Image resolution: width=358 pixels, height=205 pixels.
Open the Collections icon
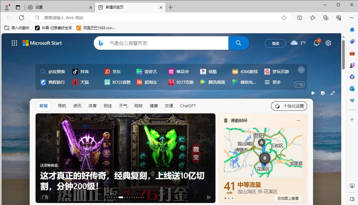326,18
